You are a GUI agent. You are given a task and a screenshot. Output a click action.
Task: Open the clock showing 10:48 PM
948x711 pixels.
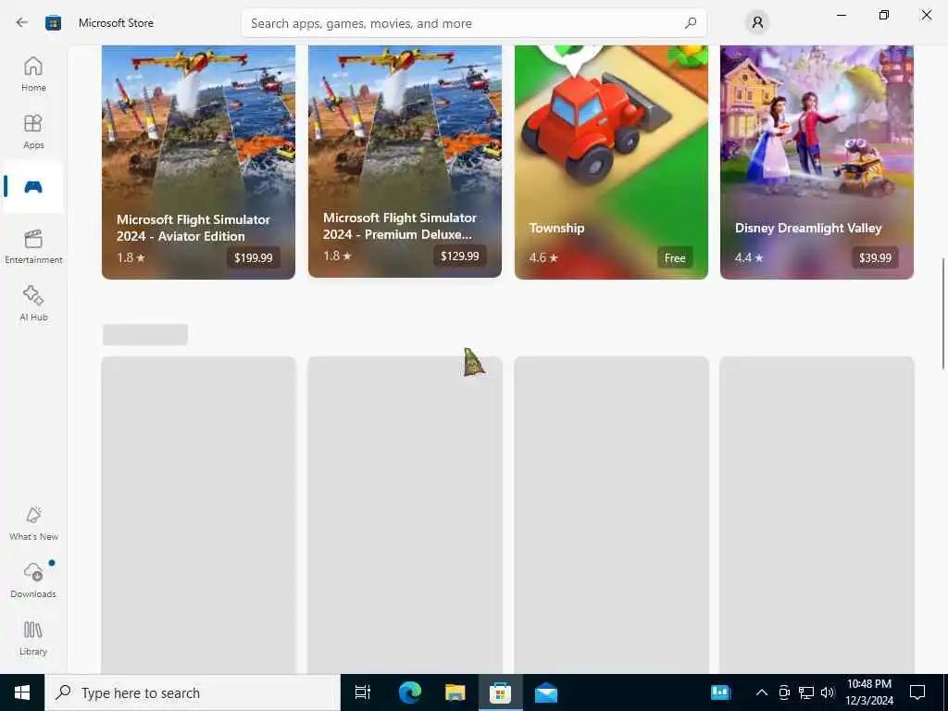[x=868, y=692]
